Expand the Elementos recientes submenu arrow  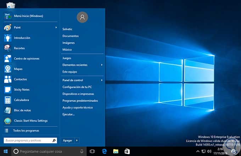coord(102,65)
